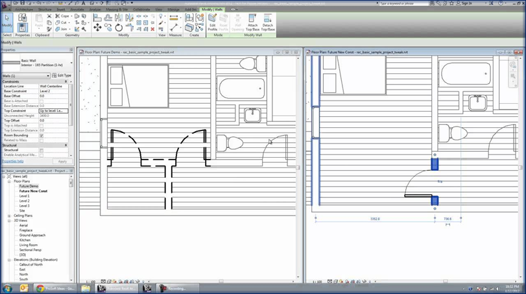Click the Edit Profile ribbon icon
Viewport: 526px width, 294px height.
pos(212,22)
